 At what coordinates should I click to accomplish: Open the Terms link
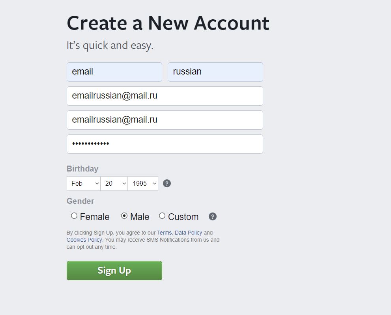tap(164, 233)
